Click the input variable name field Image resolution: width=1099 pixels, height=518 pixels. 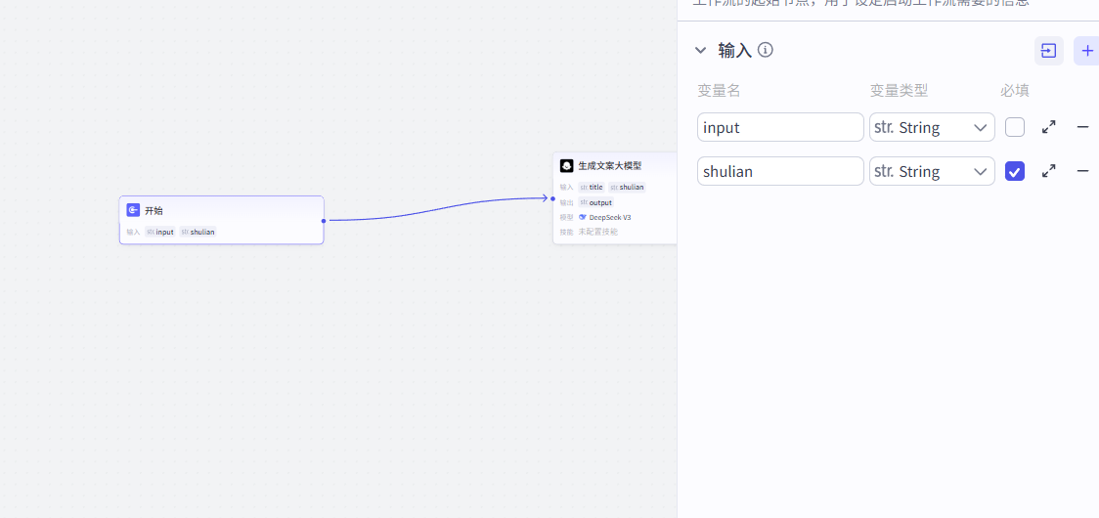(x=780, y=127)
